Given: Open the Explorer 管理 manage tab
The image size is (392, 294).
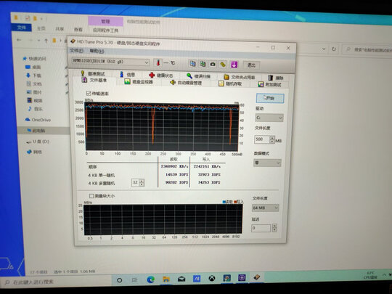Looking at the screenshot, I should 105,22.
